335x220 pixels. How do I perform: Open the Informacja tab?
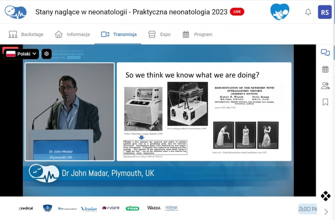(x=72, y=34)
